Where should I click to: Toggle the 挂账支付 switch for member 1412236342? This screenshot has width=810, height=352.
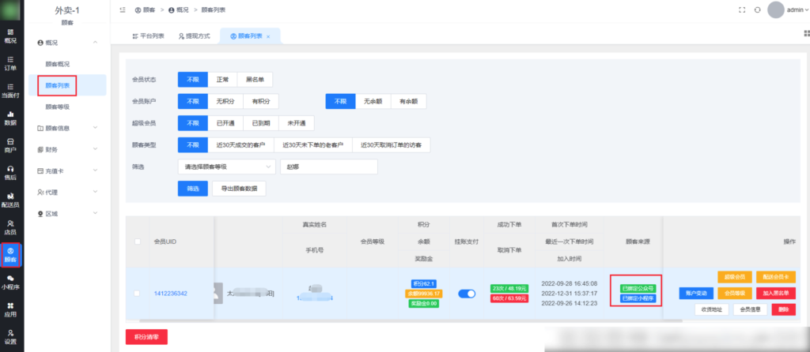pos(467,294)
